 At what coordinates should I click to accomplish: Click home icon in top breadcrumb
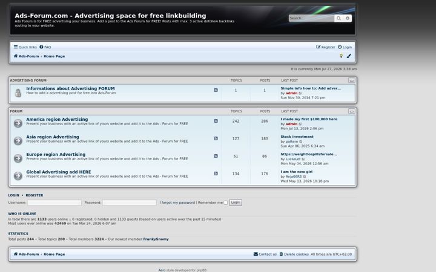pos(16,56)
